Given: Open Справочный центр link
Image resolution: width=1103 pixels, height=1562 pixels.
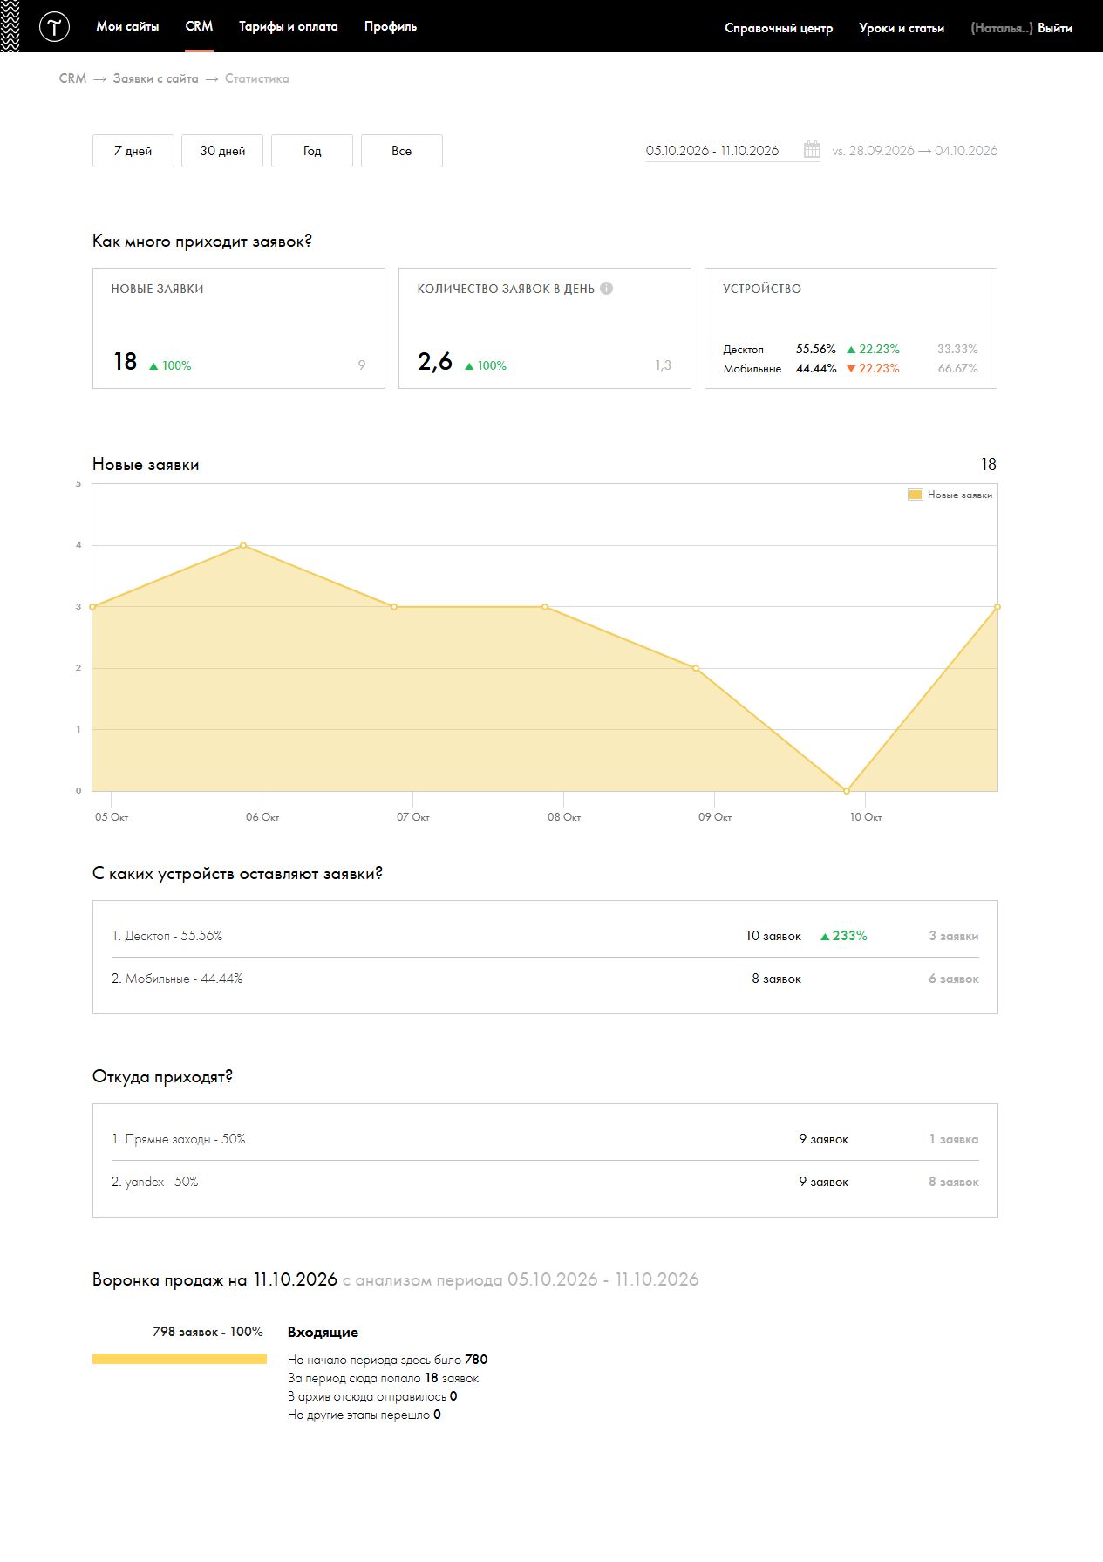Looking at the screenshot, I should click(x=779, y=28).
